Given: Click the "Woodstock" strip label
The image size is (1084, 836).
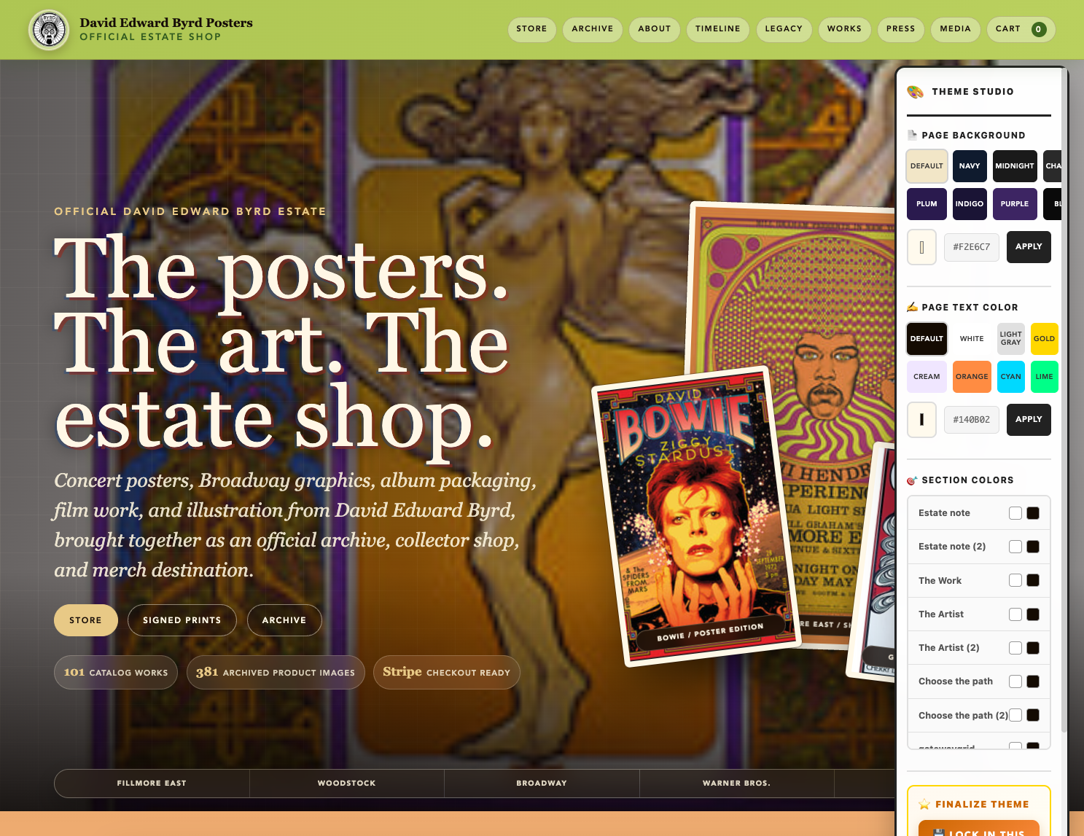Looking at the screenshot, I should [x=347, y=784].
